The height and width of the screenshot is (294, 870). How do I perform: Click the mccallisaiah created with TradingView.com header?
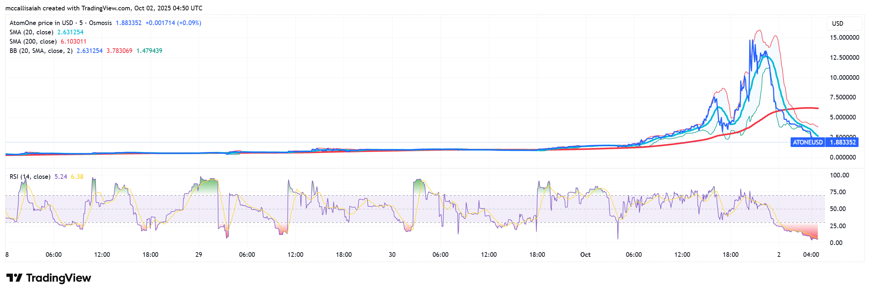point(104,8)
